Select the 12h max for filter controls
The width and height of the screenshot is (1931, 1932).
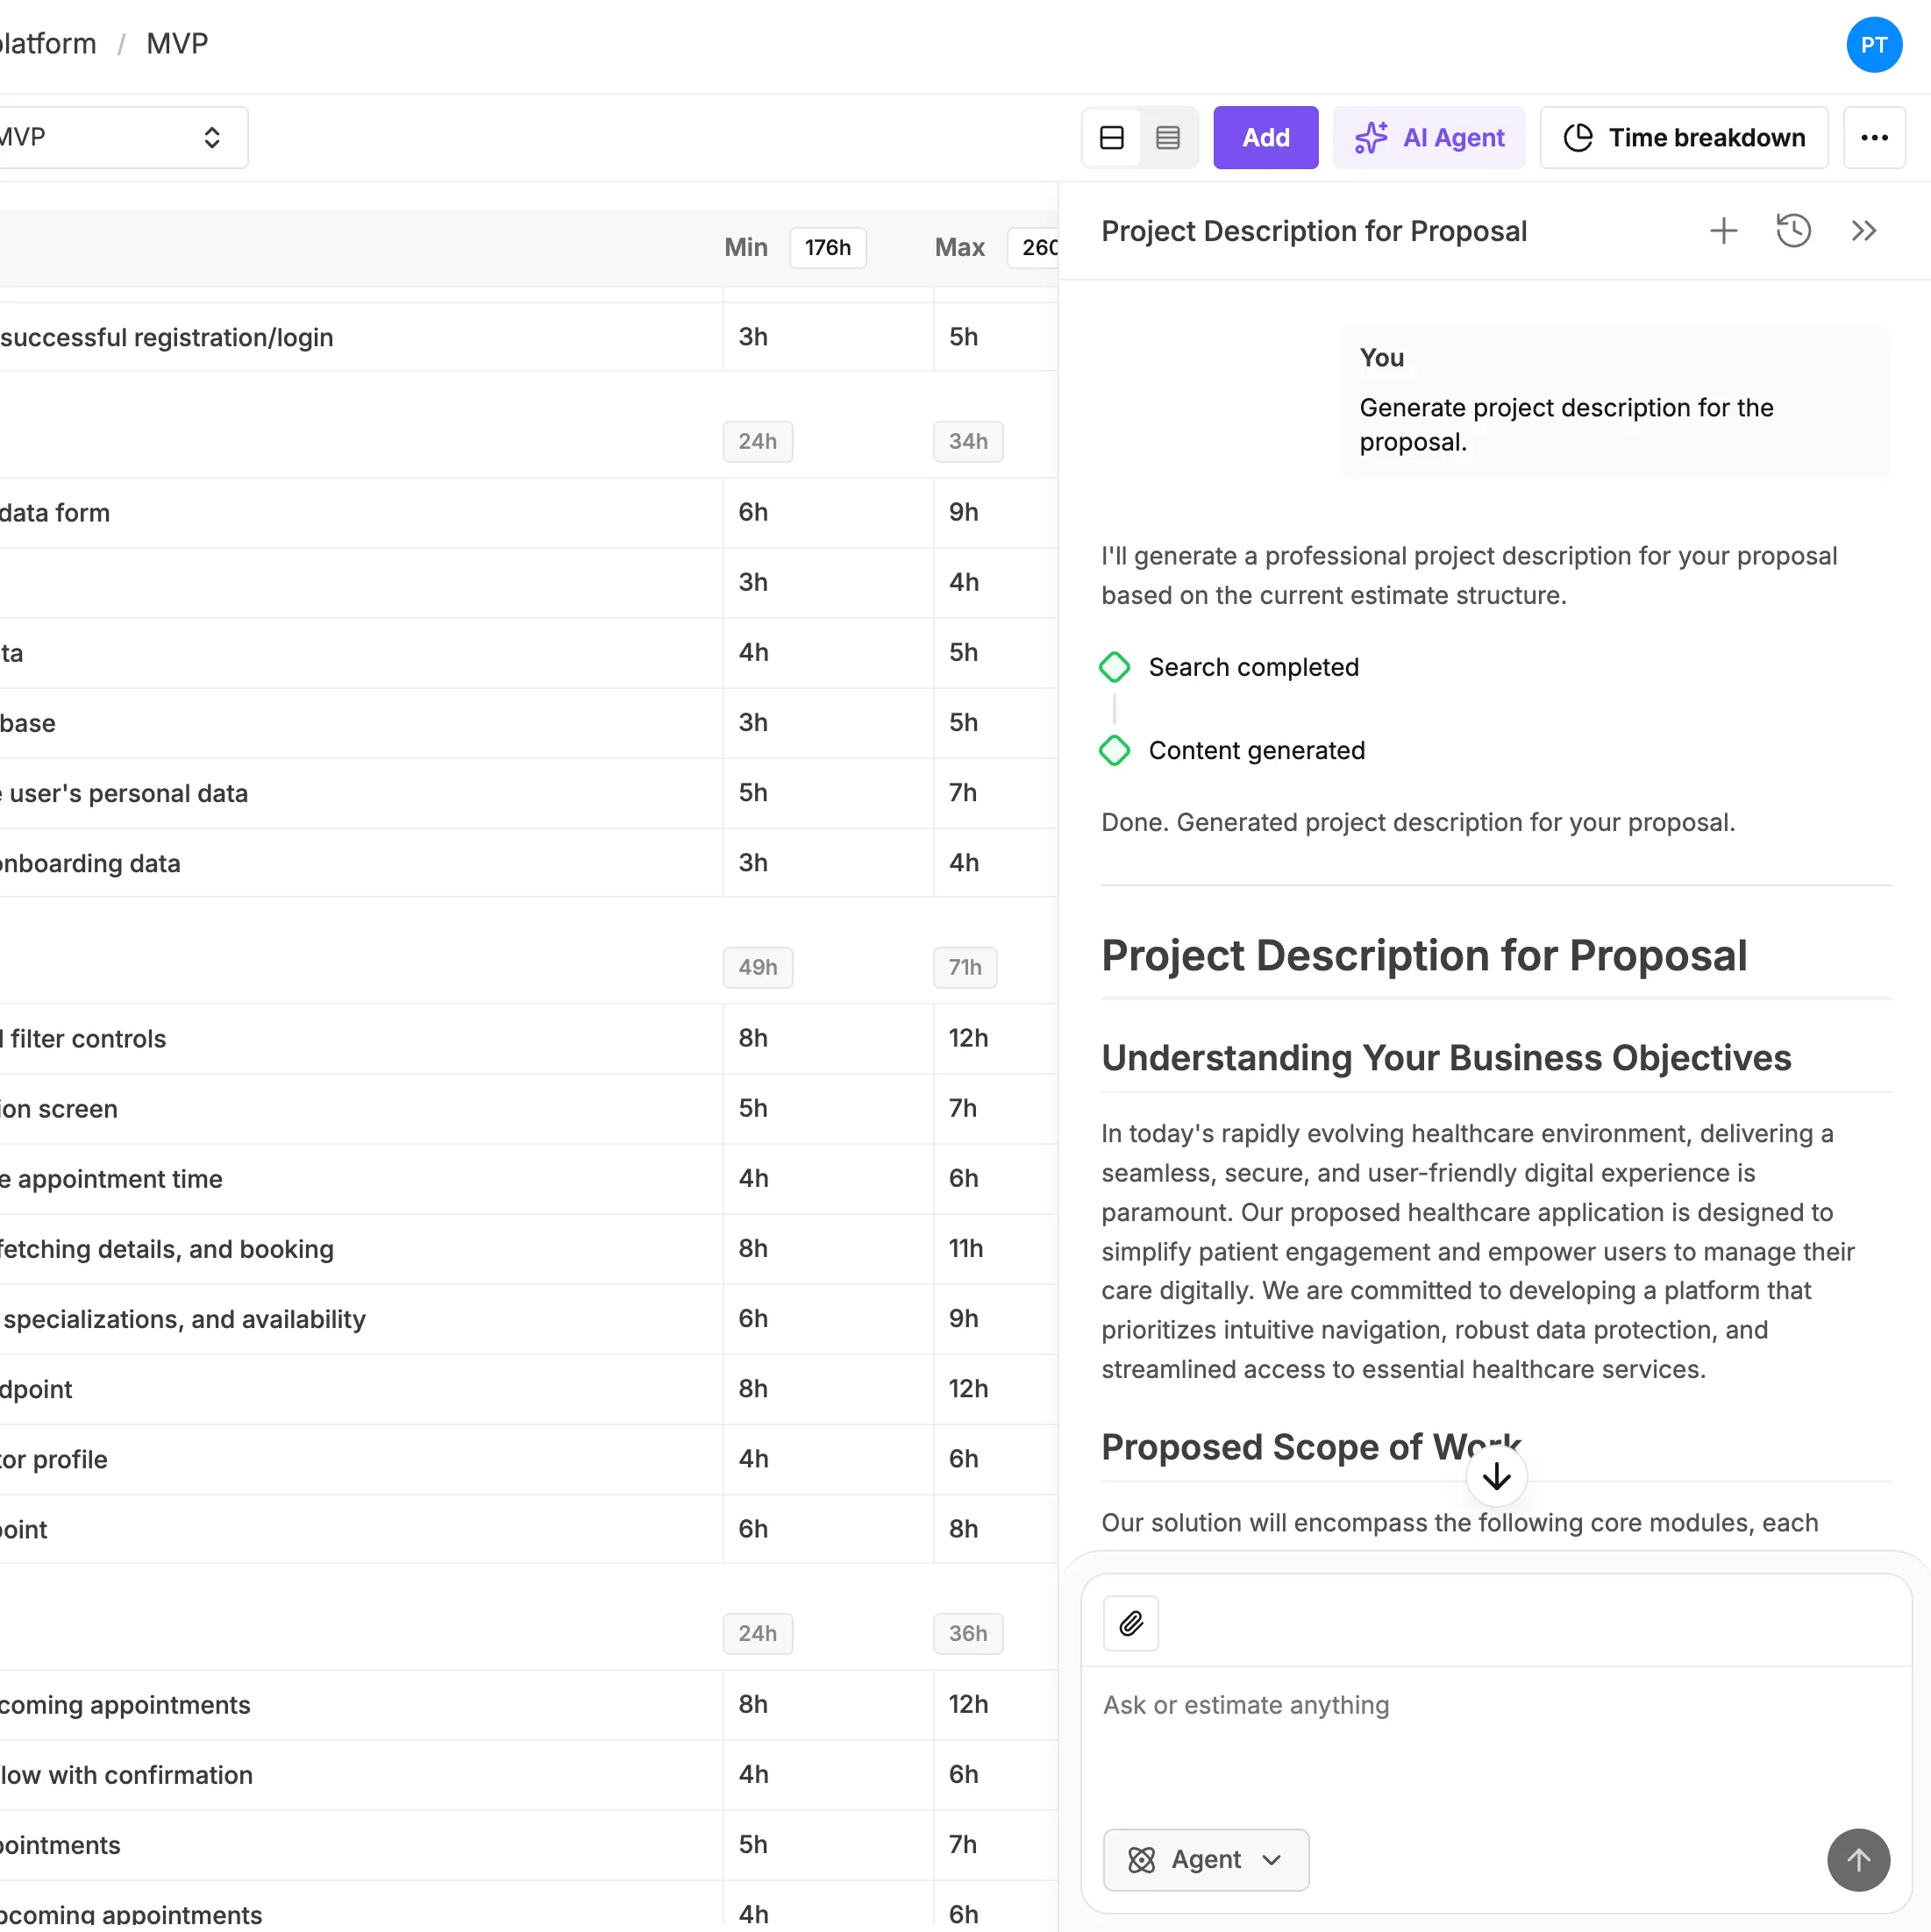click(967, 1038)
